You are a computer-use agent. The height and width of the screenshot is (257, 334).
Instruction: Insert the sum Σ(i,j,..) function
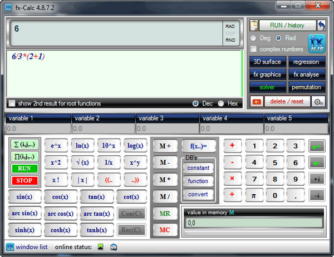coord(24,145)
